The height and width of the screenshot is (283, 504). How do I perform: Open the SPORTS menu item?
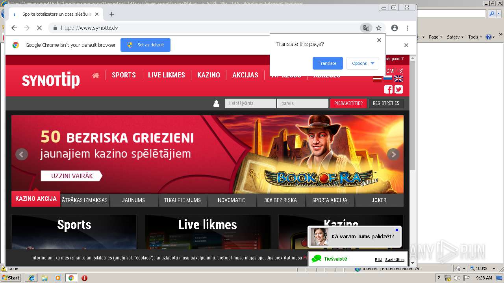[124, 75]
